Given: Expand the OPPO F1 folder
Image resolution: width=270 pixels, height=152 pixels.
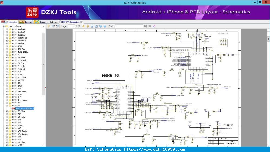Looking at the screenshot, I should [x=7, y=55].
